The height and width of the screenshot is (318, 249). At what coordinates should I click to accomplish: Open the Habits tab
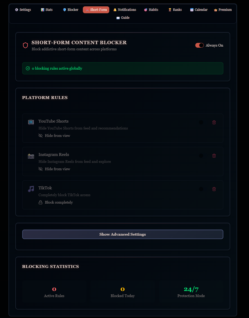(x=151, y=10)
